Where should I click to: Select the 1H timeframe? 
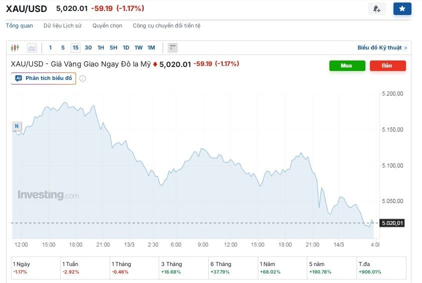pos(101,48)
